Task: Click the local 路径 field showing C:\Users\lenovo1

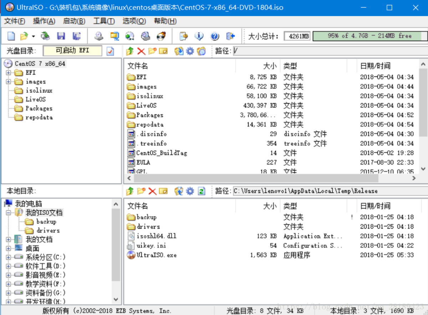Action: [330, 191]
